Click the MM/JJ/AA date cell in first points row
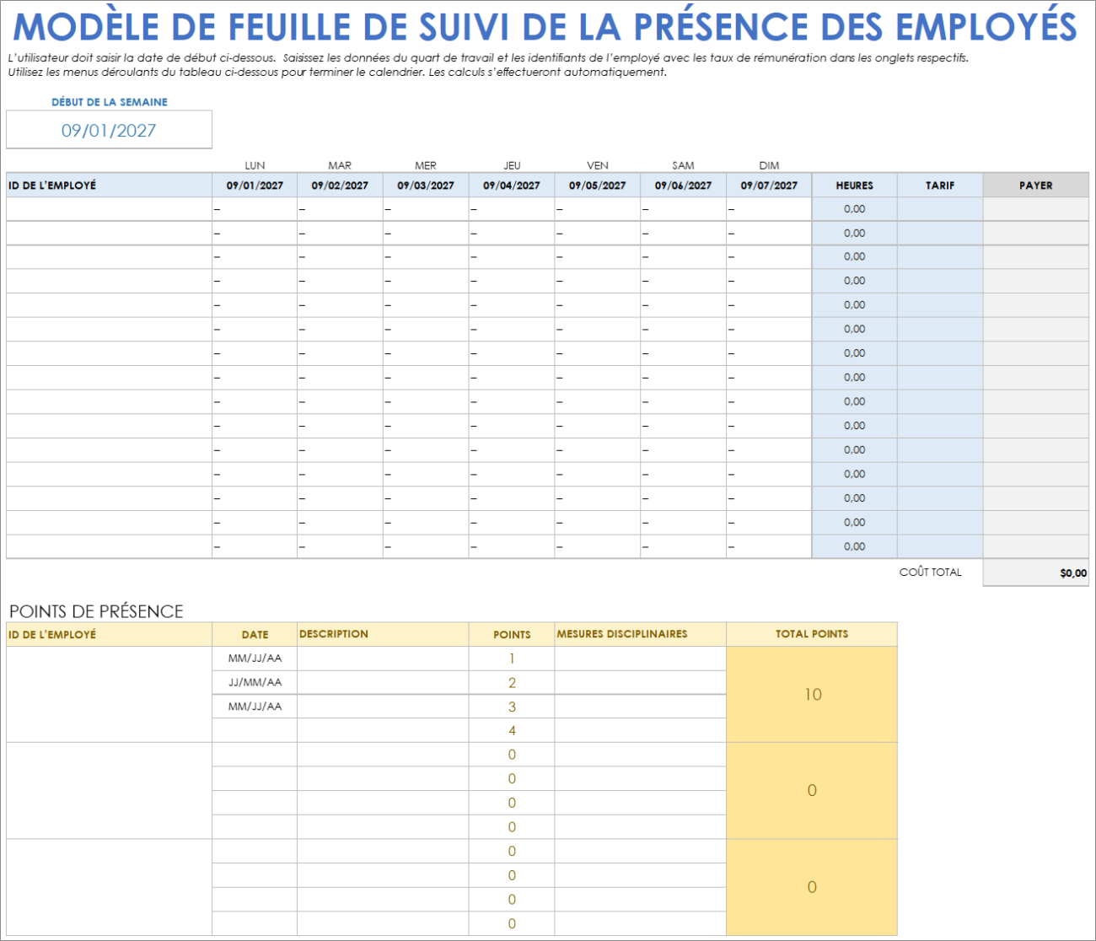 (x=255, y=659)
